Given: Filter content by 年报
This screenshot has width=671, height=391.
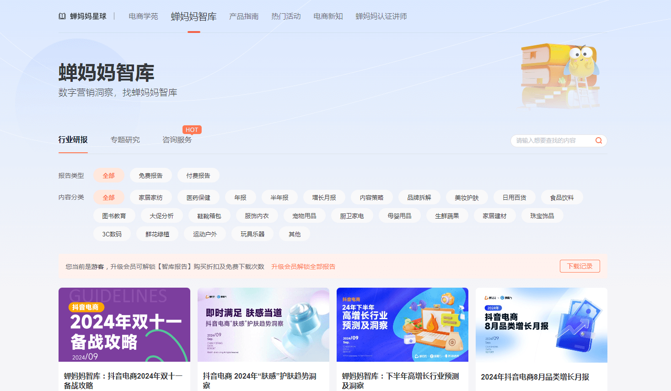Looking at the screenshot, I should 241,198.
